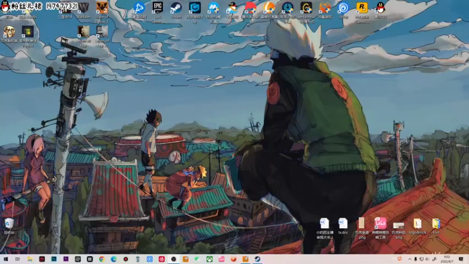Launch the Uplay shortcut

click(x=343, y=10)
